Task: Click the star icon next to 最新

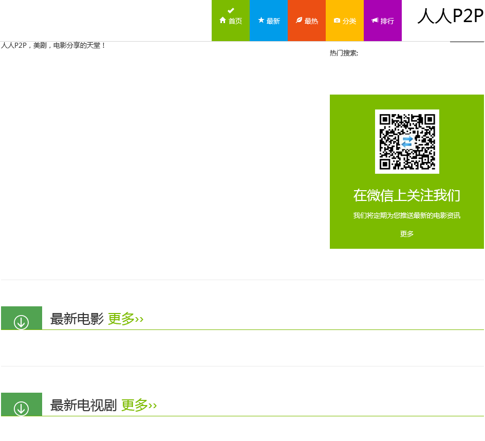Action: pyautogui.click(x=261, y=21)
